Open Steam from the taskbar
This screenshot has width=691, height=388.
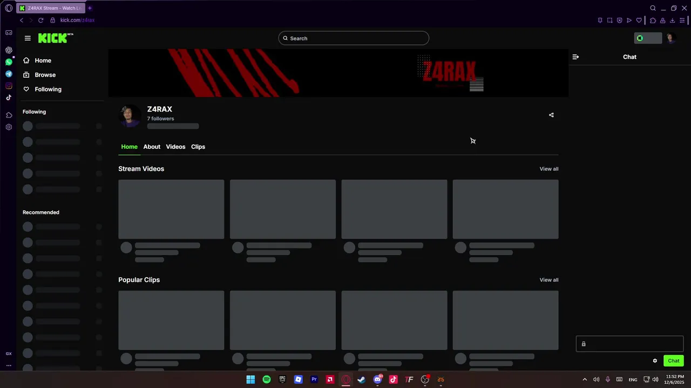pyautogui.click(x=362, y=379)
